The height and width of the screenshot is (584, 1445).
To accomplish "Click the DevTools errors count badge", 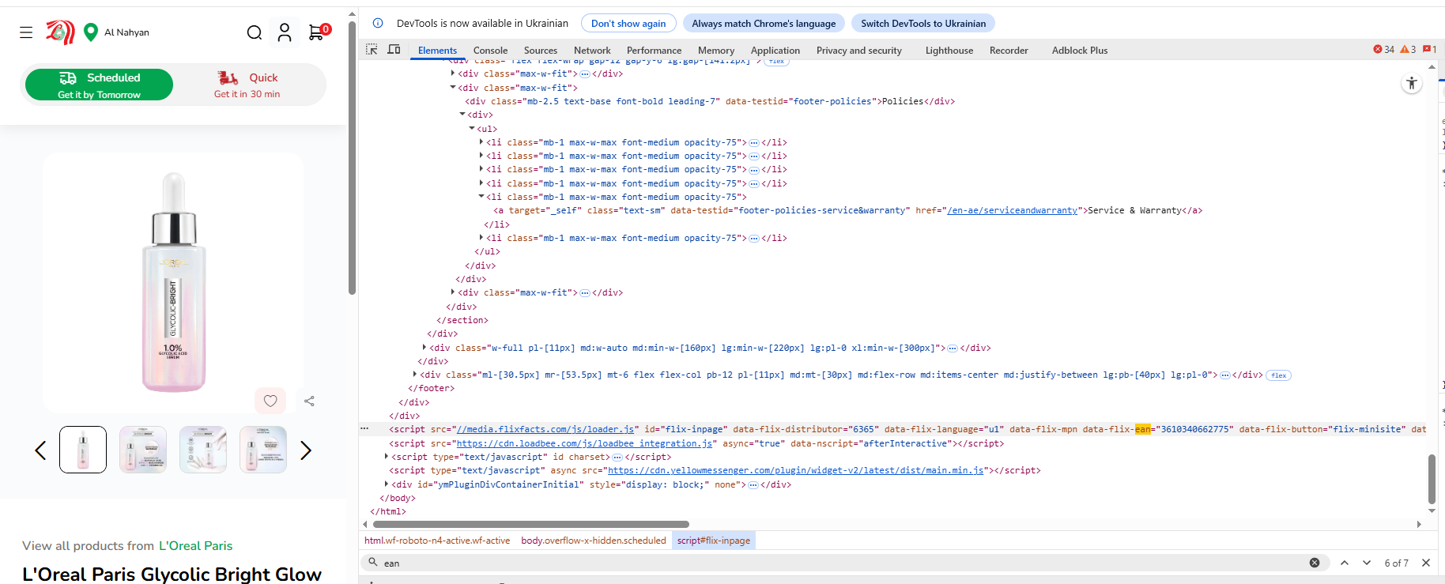I will tap(1384, 49).
